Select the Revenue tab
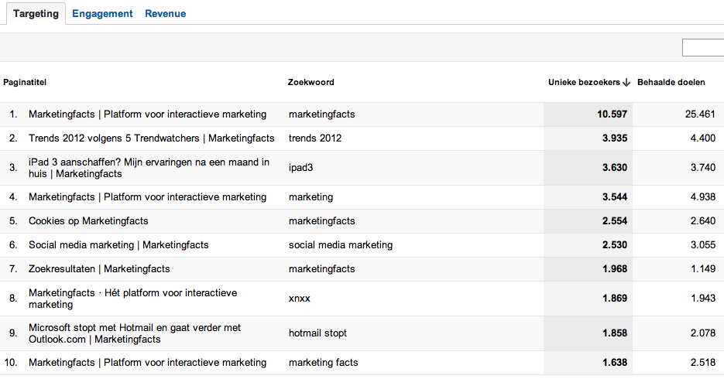This screenshot has width=724, height=379. click(165, 14)
